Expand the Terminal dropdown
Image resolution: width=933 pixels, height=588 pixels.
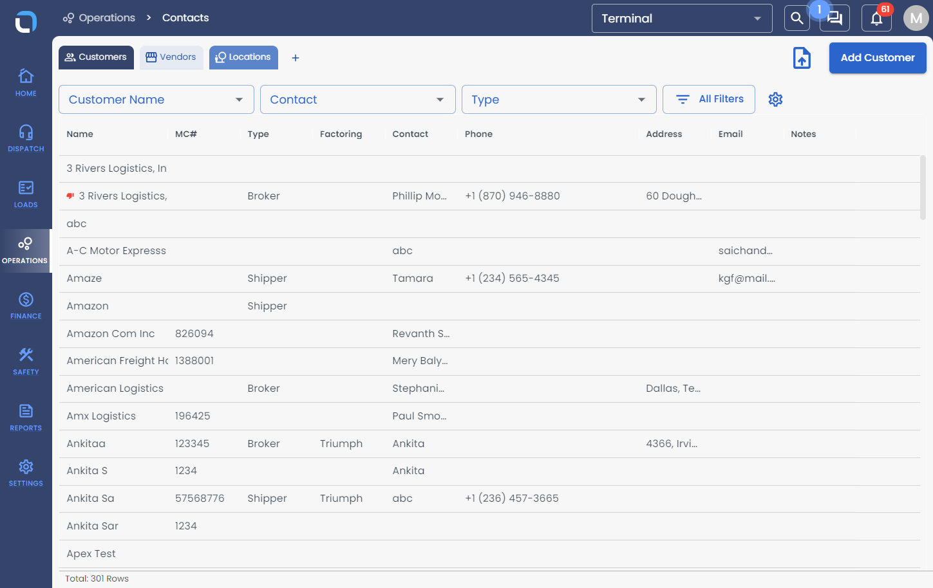point(682,18)
